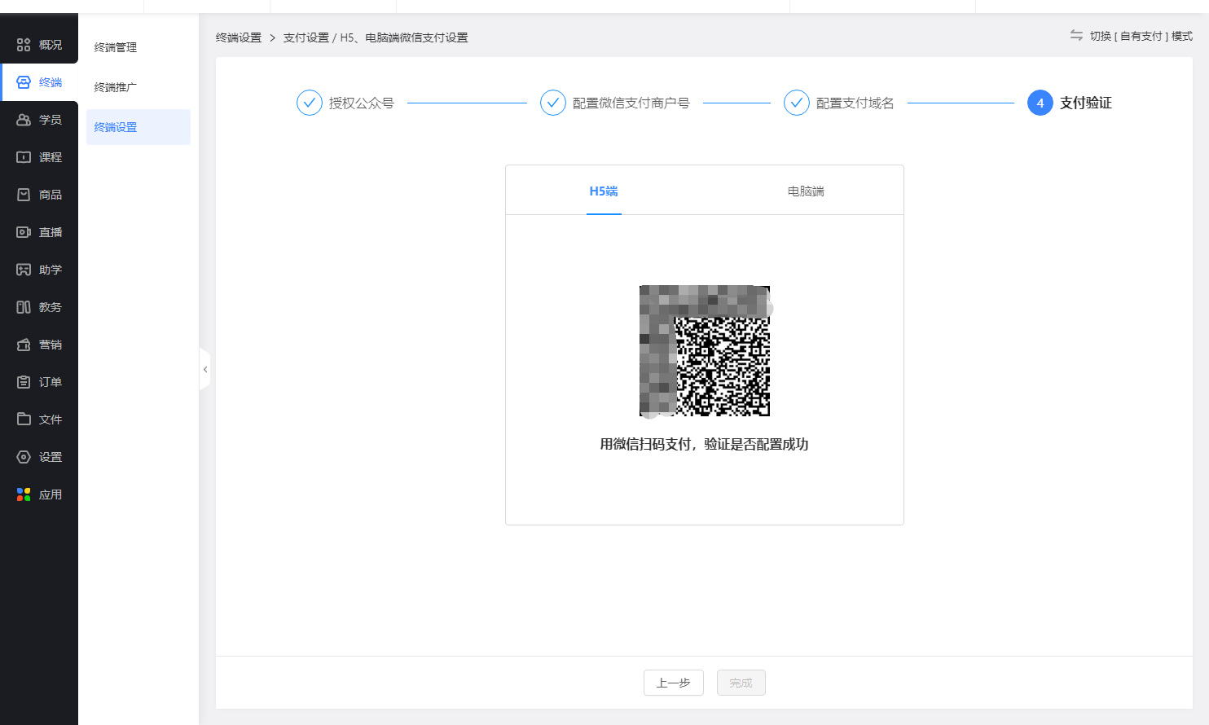This screenshot has height=725, width=1209.
Task: Open 订单 menu label
Action: [x=51, y=382]
